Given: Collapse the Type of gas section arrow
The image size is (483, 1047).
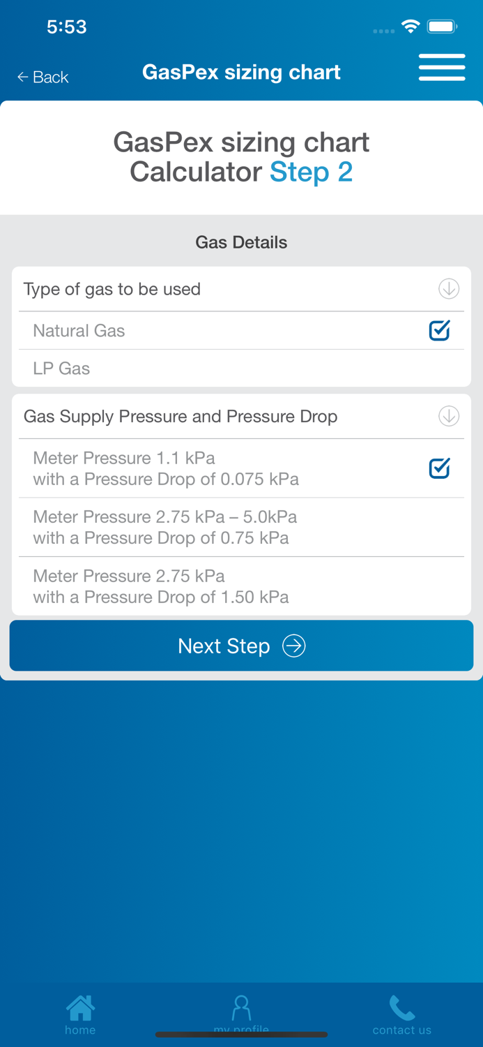Looking at the screenshot, I should [x=449, y=288].
